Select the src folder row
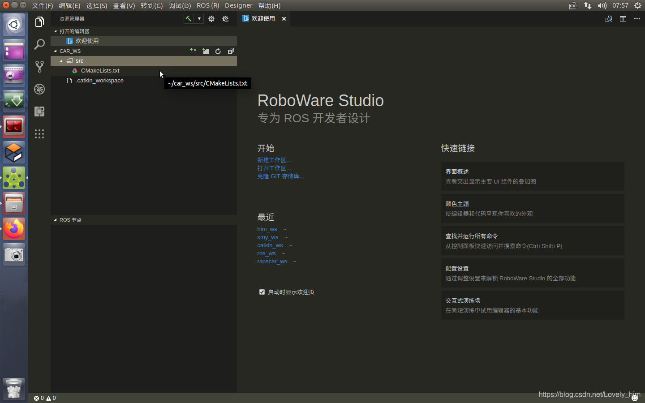This screenshot has height=403, width=645. [x=144, y=61]
